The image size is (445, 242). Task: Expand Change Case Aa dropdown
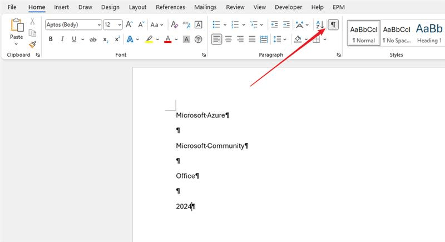point(157,24)
